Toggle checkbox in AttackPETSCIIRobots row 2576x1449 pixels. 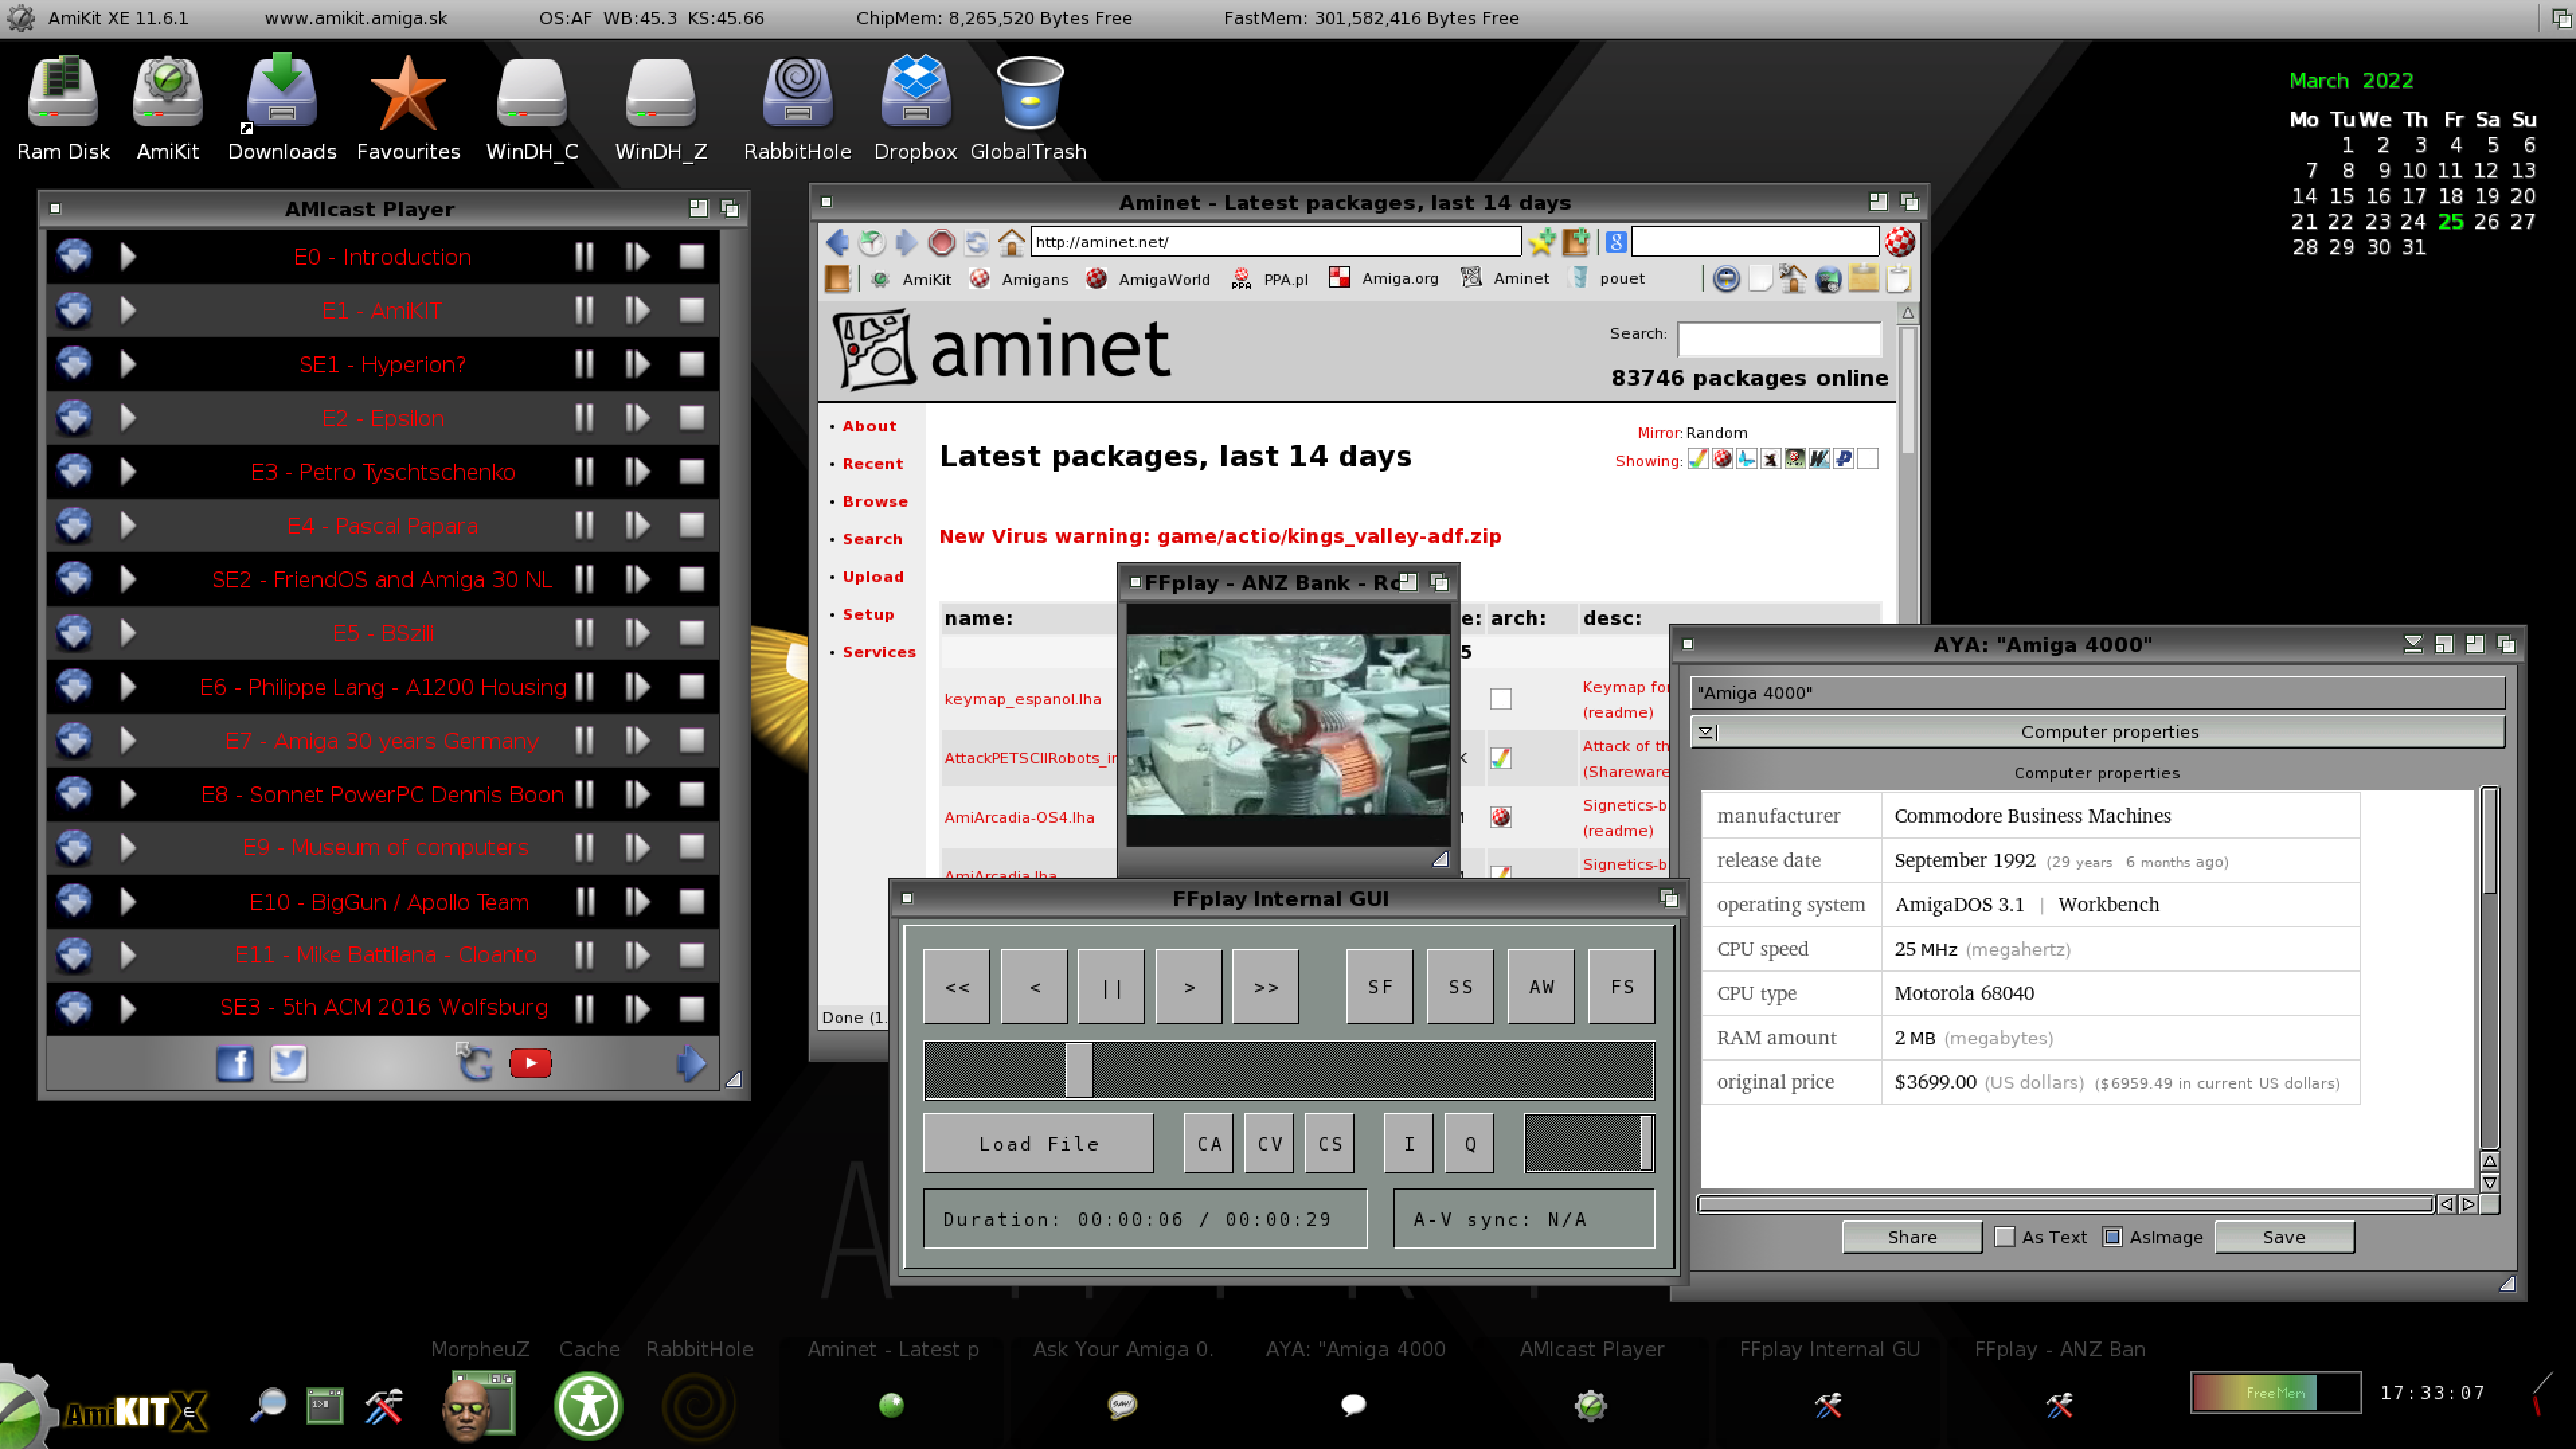[x=1501, y=758]
